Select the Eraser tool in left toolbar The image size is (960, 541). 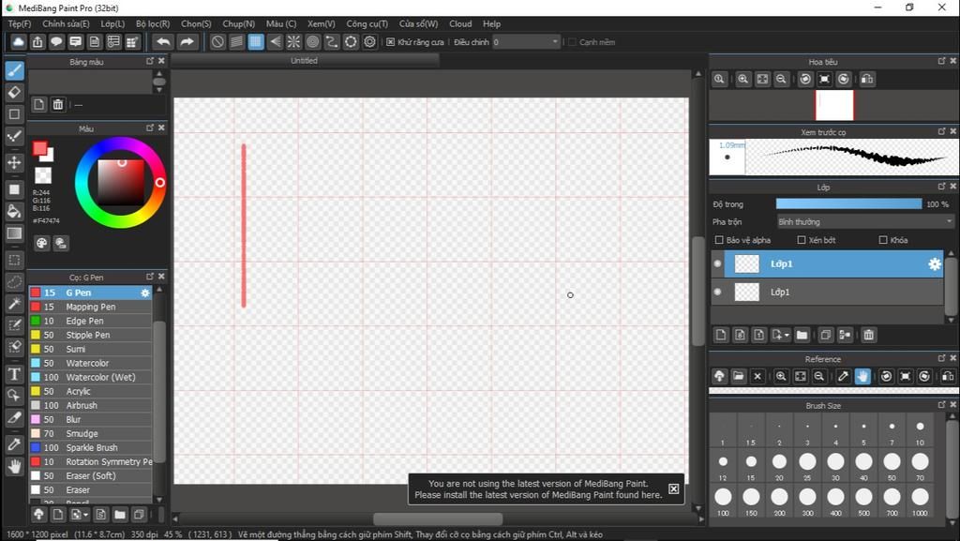pyautogui.click(x=15, y=93)
